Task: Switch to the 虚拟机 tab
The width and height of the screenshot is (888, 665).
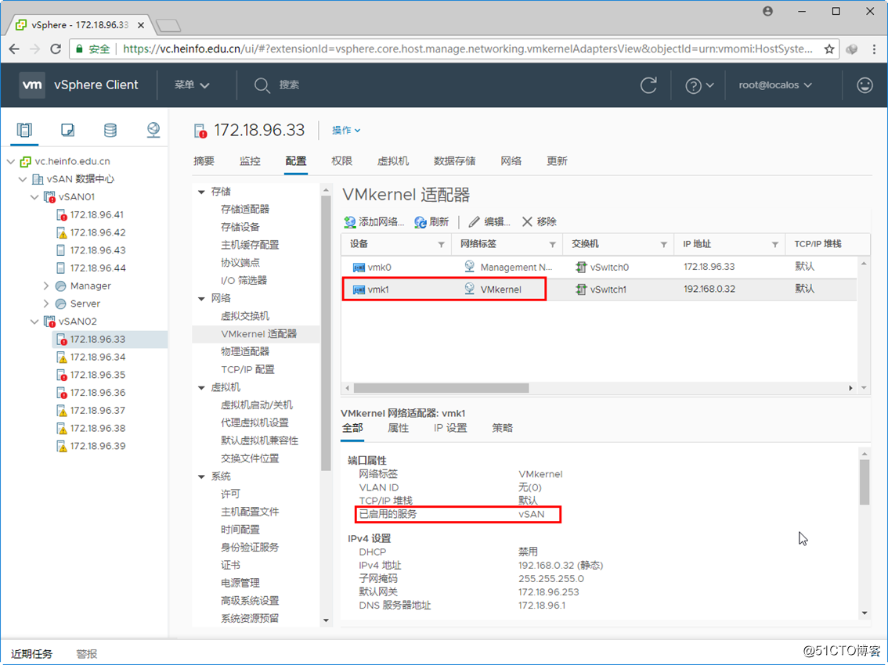Action: 393,161
